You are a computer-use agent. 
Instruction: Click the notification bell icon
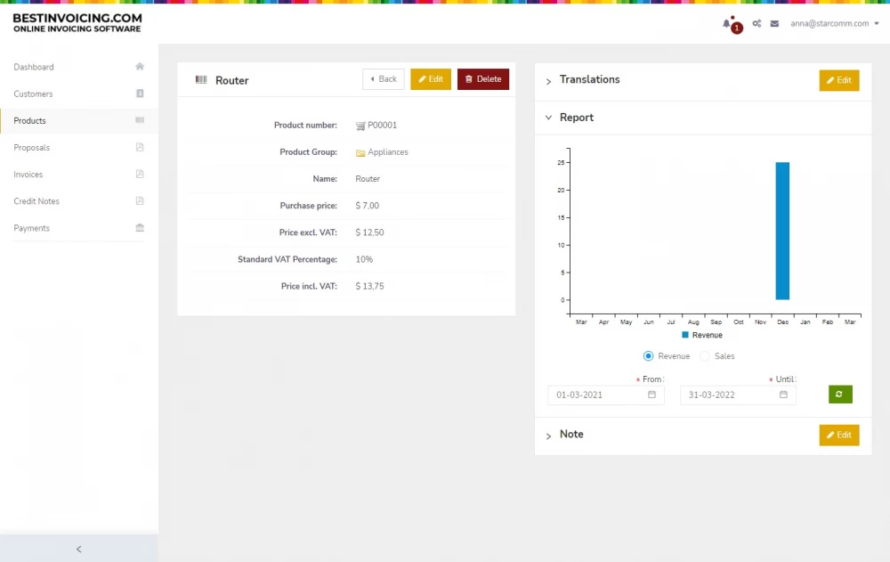(726, 24)
